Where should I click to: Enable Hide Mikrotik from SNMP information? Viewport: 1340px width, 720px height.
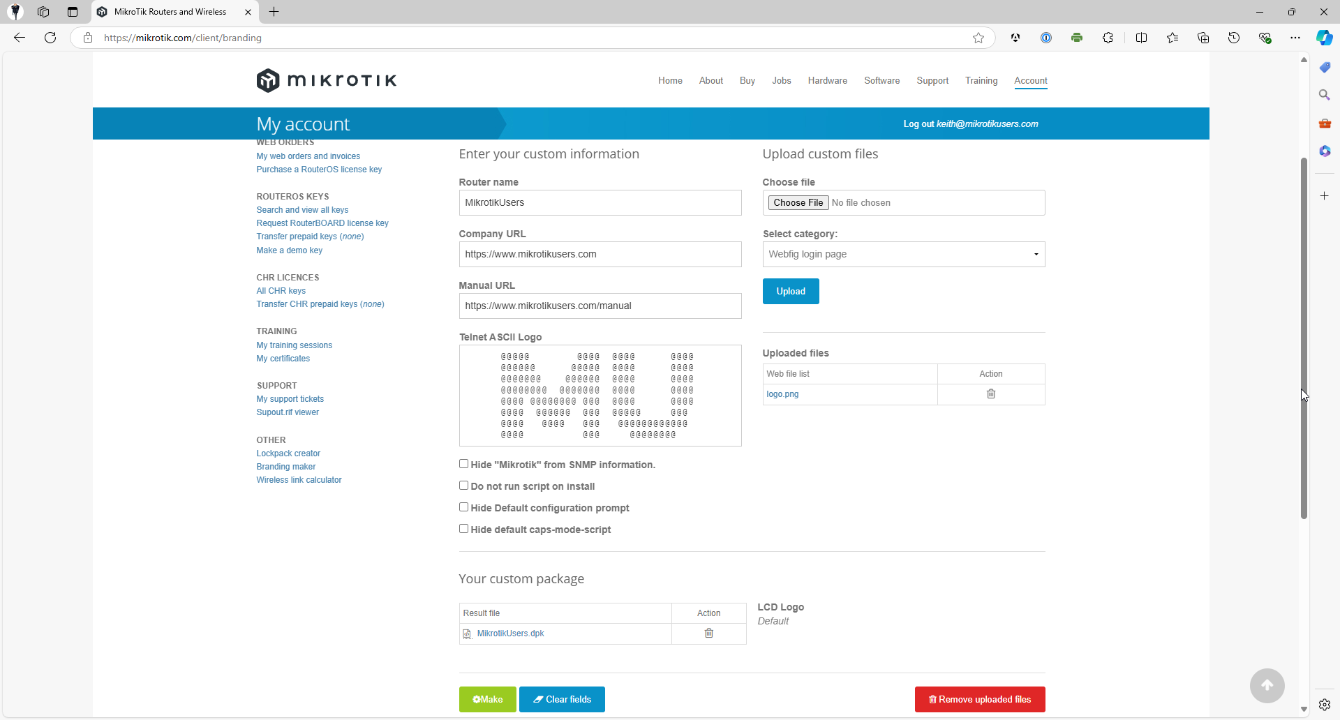[x=463, y=463]
